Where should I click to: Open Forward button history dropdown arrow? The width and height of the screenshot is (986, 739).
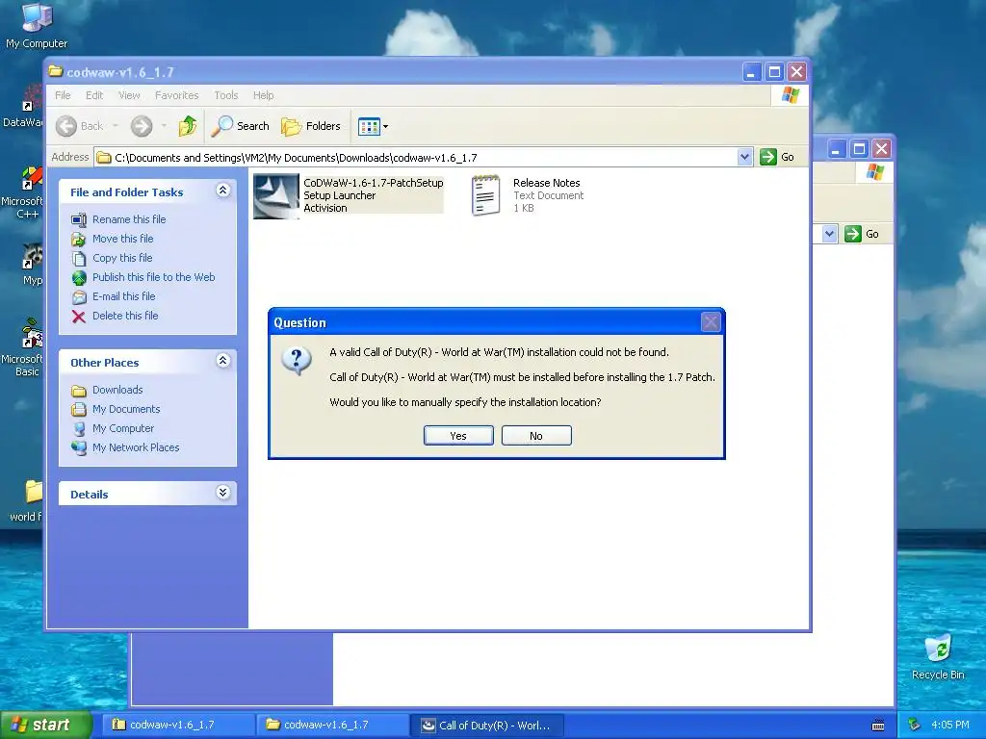coord(164,126)
